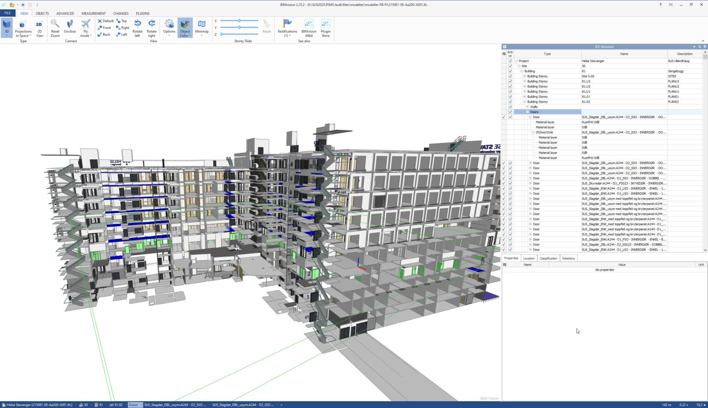Uncheck the Walls visibility checkbox
The image size is (708, 408).
[x=510, y=106]
